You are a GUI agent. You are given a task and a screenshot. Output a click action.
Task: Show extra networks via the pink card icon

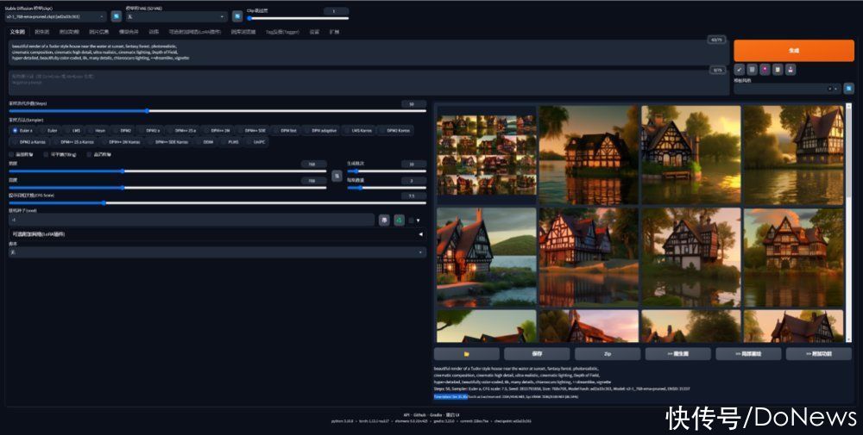pyautogui.click(x=765, y=70)
